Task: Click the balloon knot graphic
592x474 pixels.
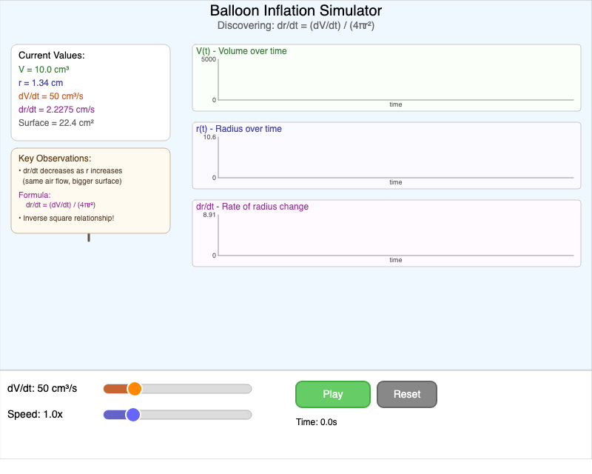Action: pos(90,237)
